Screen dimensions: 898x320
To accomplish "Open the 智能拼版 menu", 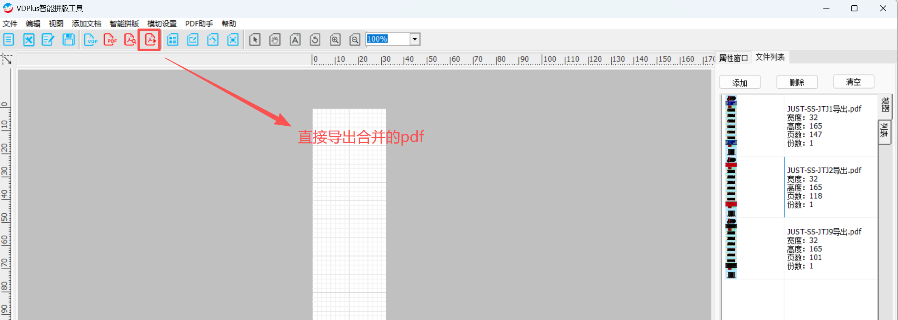I will [124, 24].
